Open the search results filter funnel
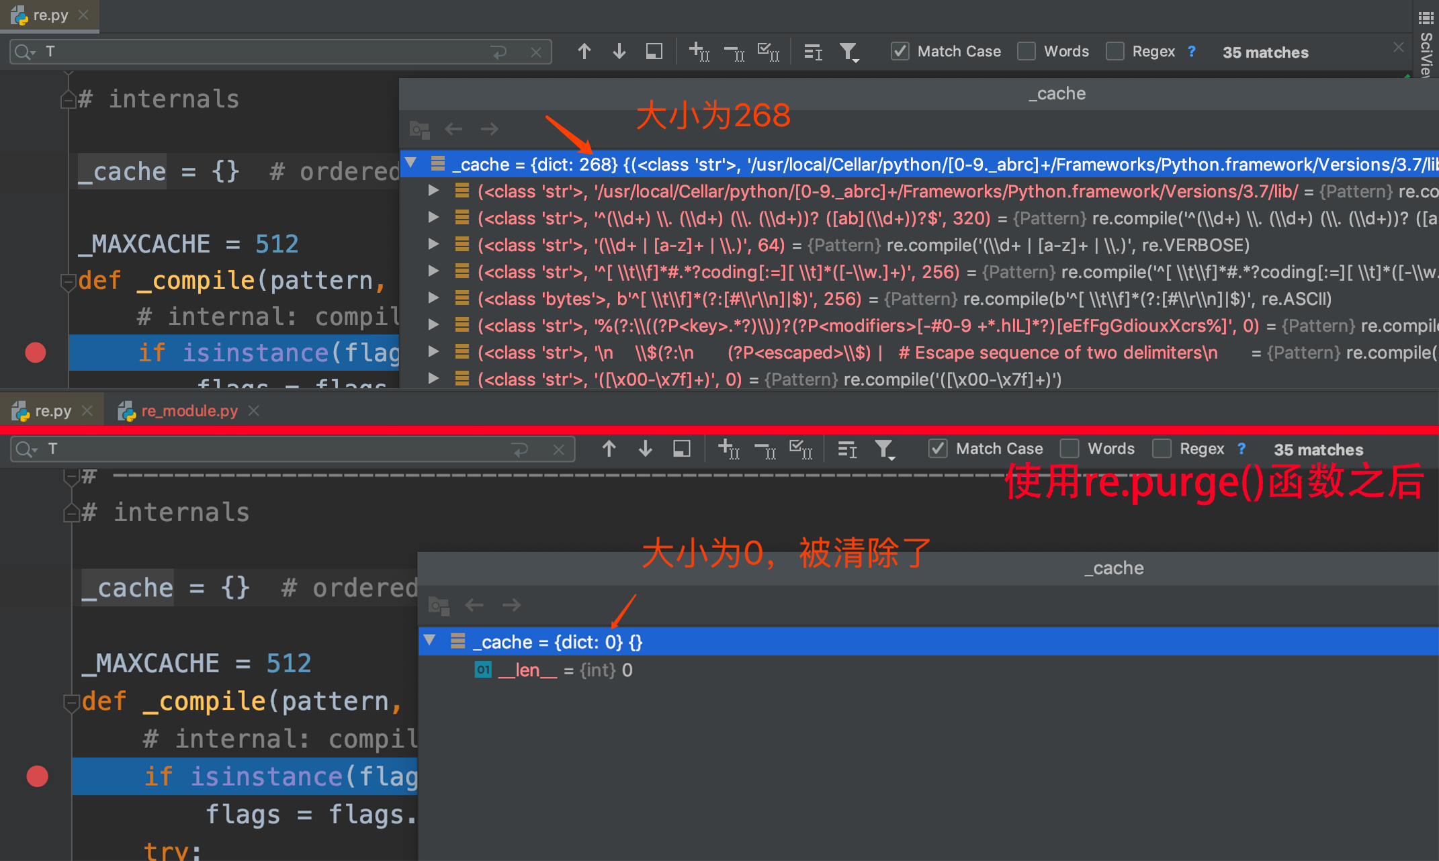 tap(849, 50)
